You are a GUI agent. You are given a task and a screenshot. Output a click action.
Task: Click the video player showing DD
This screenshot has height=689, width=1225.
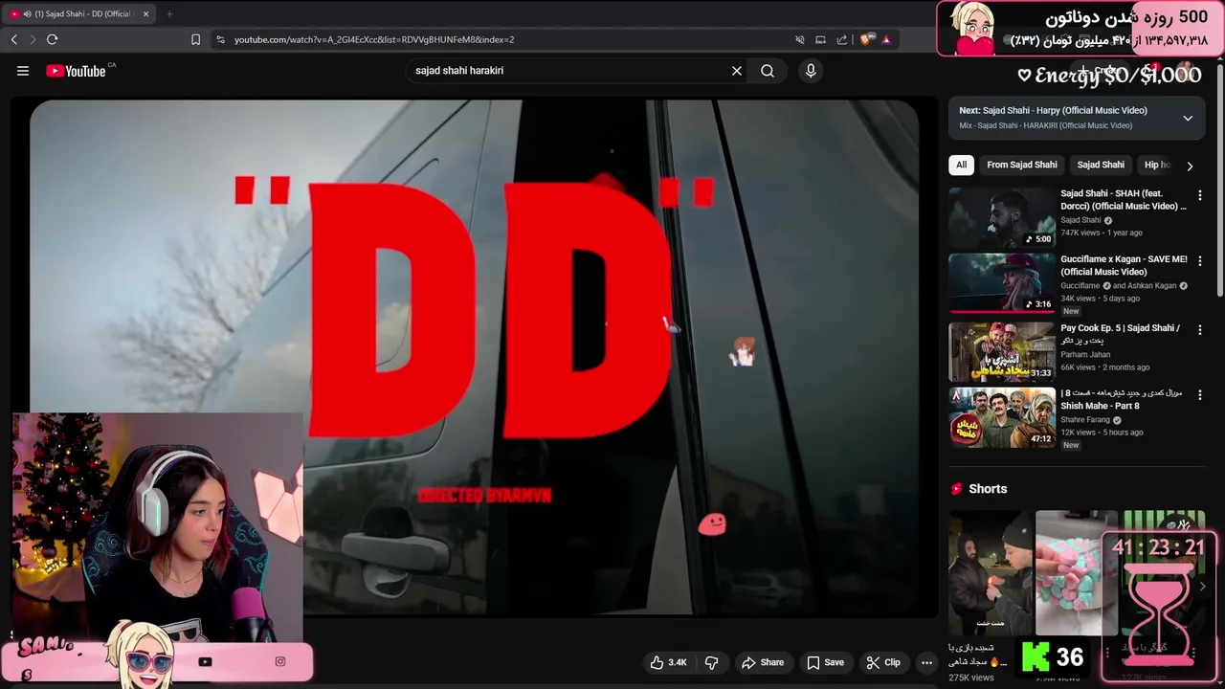click(x=475, y=358)
